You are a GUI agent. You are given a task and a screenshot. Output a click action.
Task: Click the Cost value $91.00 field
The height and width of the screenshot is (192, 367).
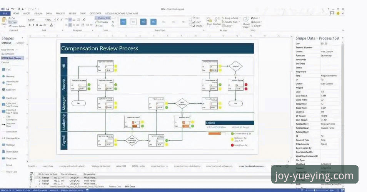(330, 44)
